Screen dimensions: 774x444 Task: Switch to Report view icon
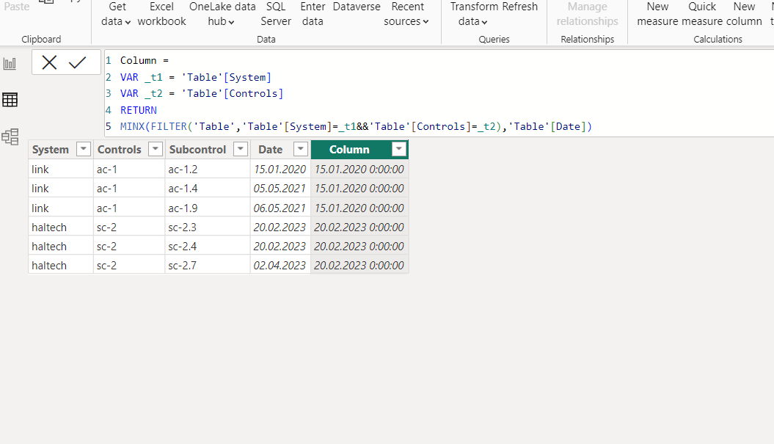tap(10, 63)
